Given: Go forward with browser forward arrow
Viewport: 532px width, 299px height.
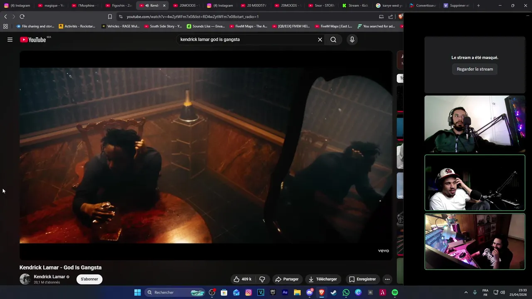Looking at the screenshot, I should point(14,17).
